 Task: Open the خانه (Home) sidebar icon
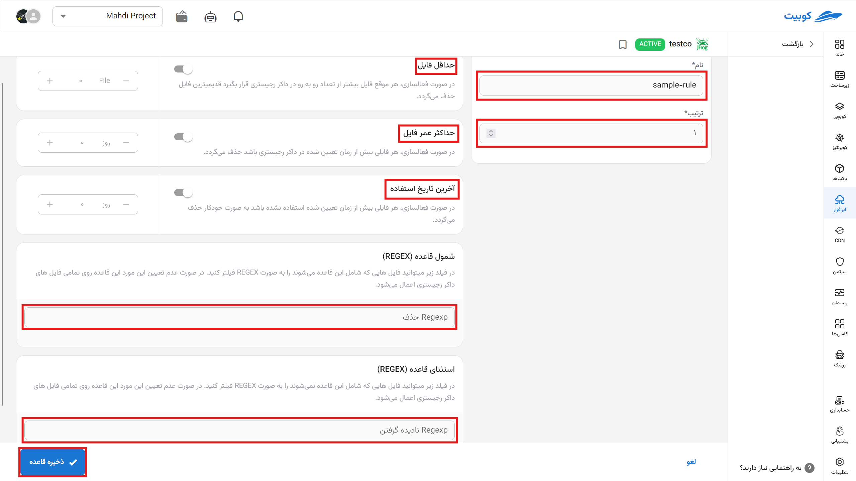pyautogui.click(x=840, y=48)
